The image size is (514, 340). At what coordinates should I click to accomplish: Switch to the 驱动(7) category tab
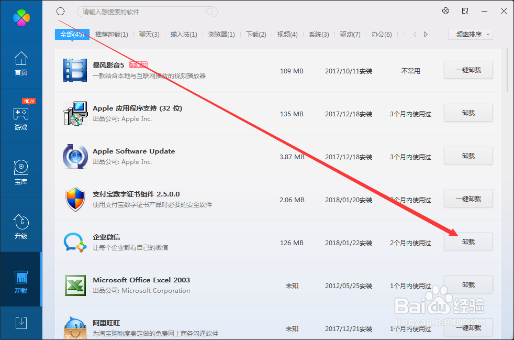(x=350, y=34)
